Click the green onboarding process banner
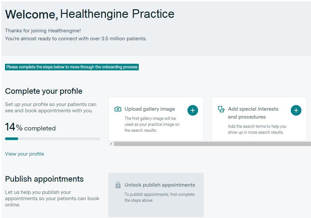Screen dimensions: 311x218 72,67
